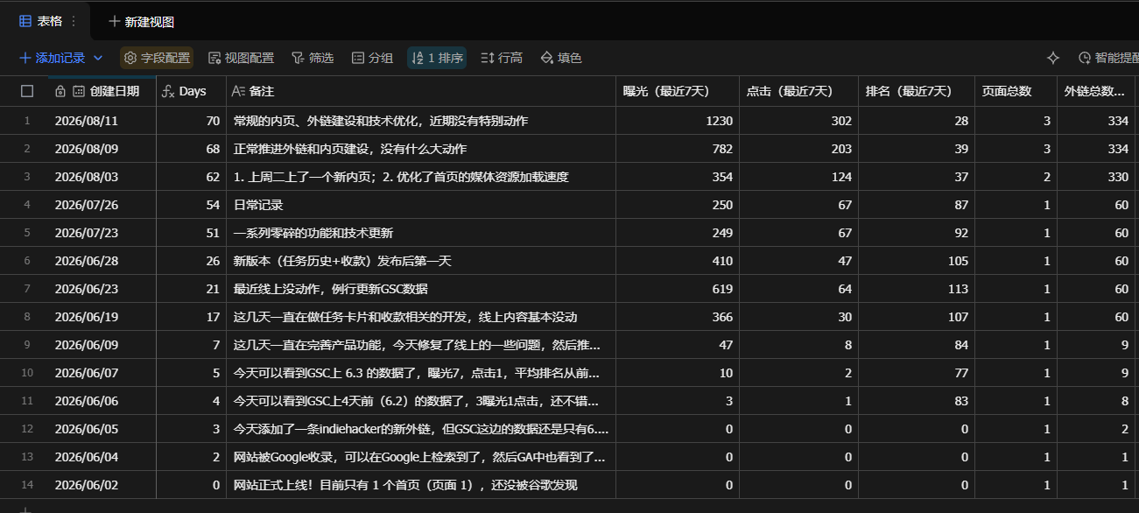Image resolution: width=1139 pixels, height=513 pixels.
Task: Select the ranking value 113
Action: click(x=917, y=289)
